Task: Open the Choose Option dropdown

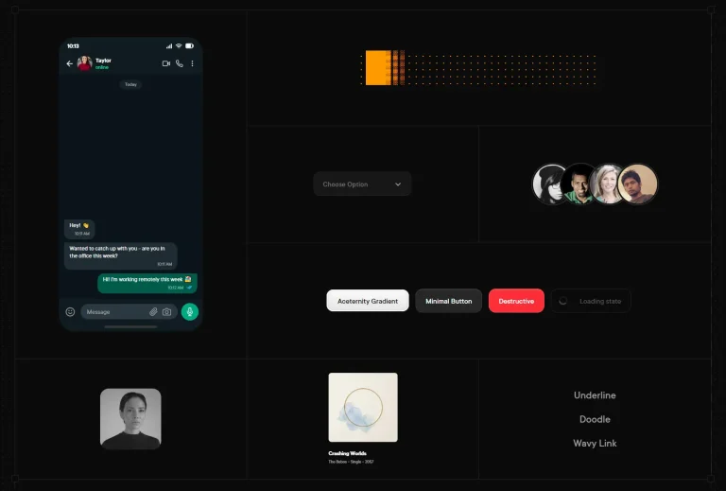Action: point(362,184)
